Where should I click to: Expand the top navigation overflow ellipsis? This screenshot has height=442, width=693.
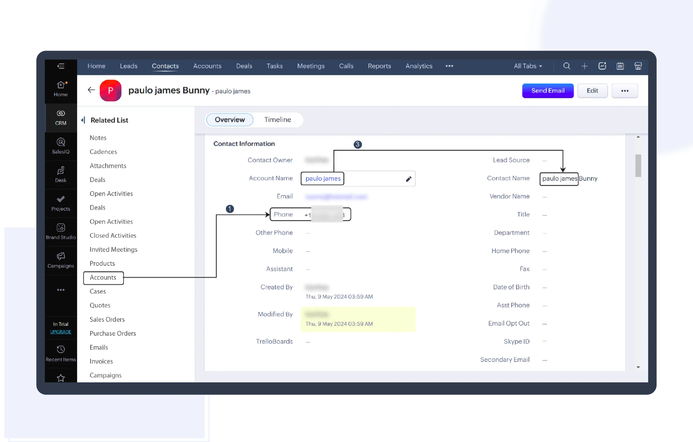(449, 66)
